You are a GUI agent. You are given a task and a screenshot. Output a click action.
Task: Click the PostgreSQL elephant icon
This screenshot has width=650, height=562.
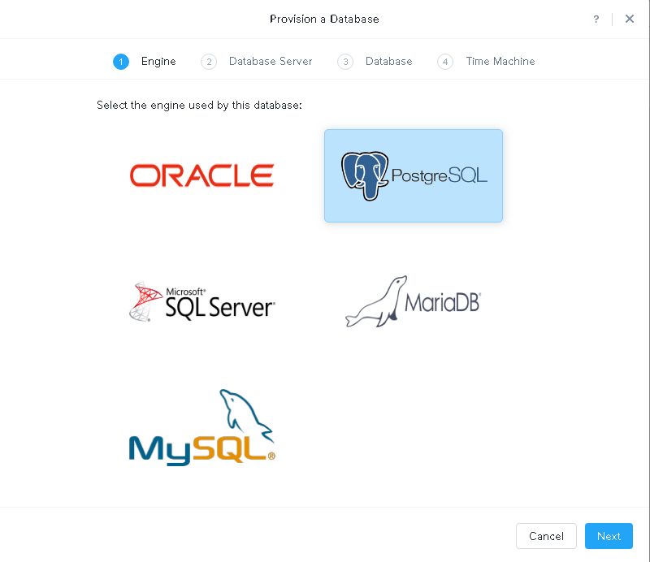point(365,175)
